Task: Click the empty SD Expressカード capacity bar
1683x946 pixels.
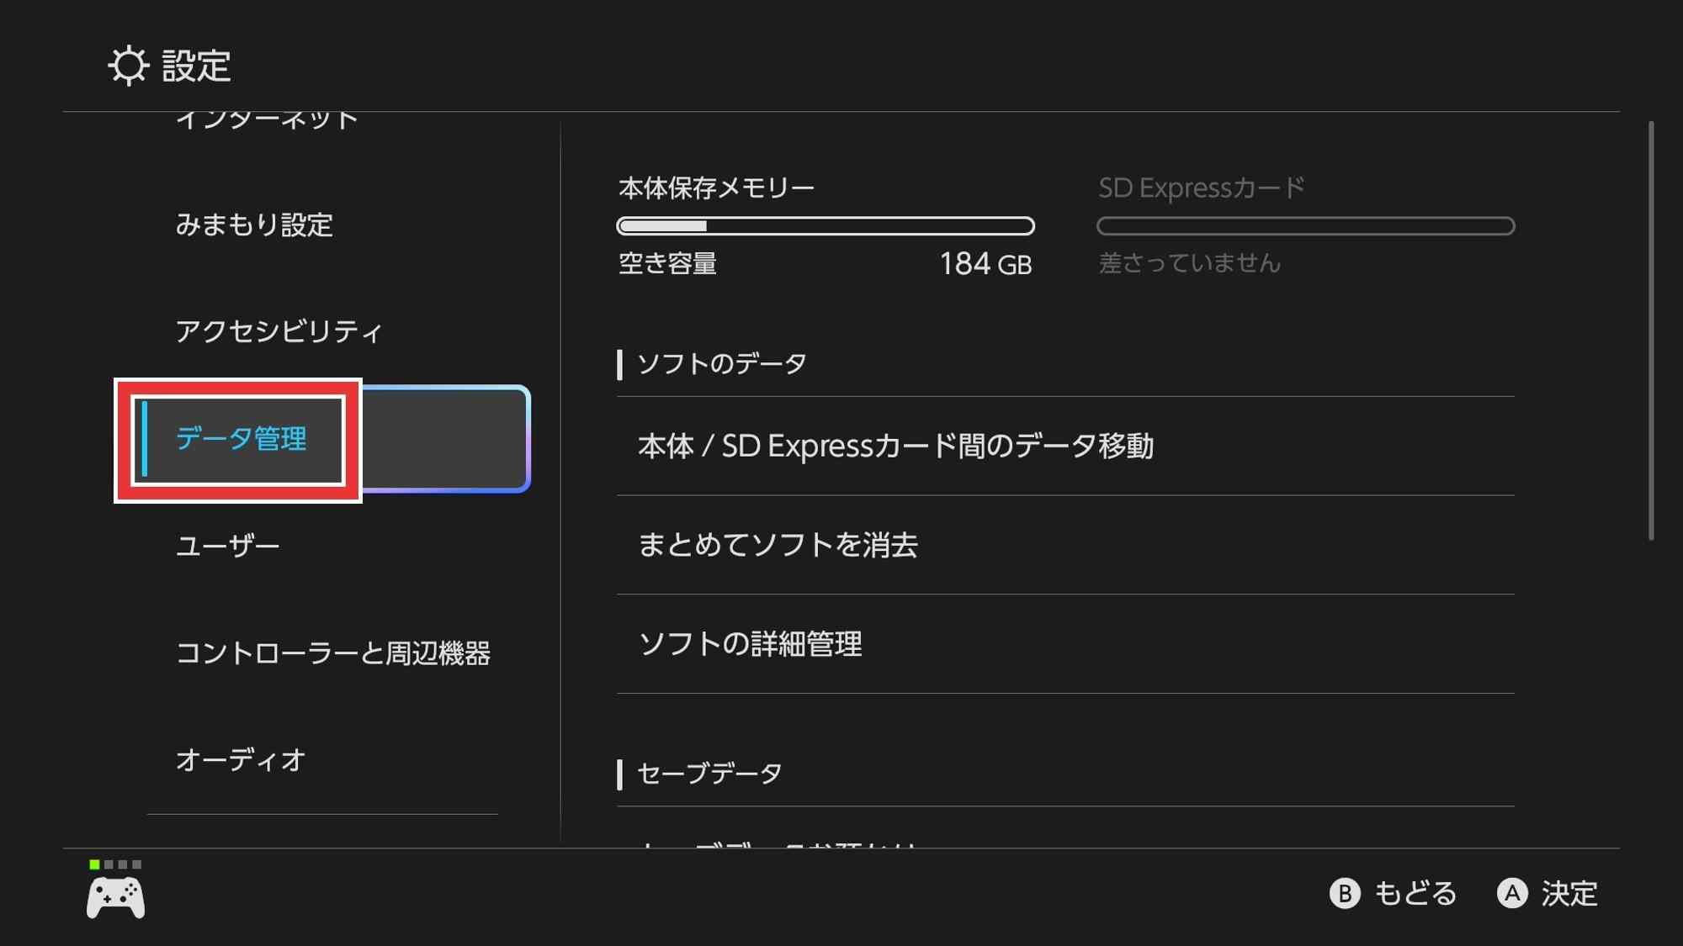Action: click(1305, 225)
